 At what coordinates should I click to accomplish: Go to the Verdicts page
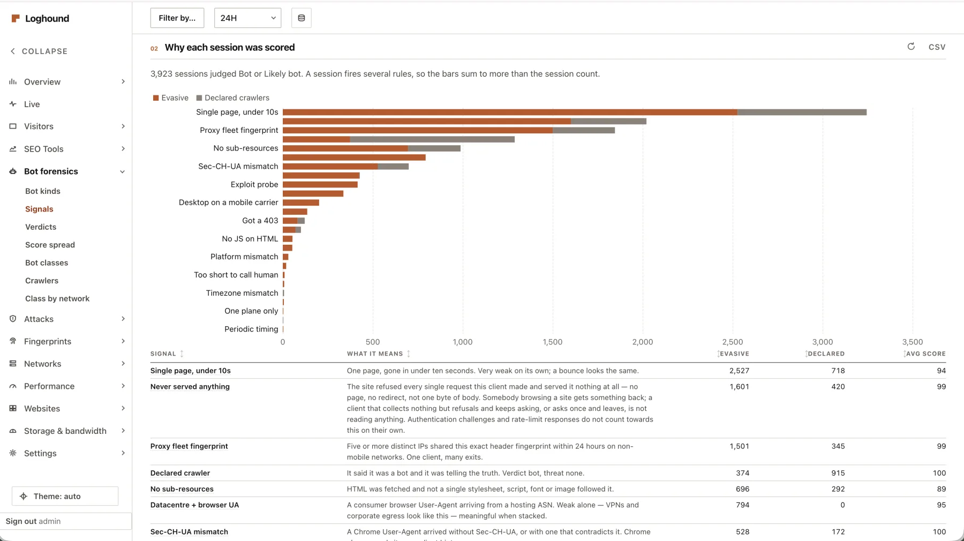tap(41, 227)
